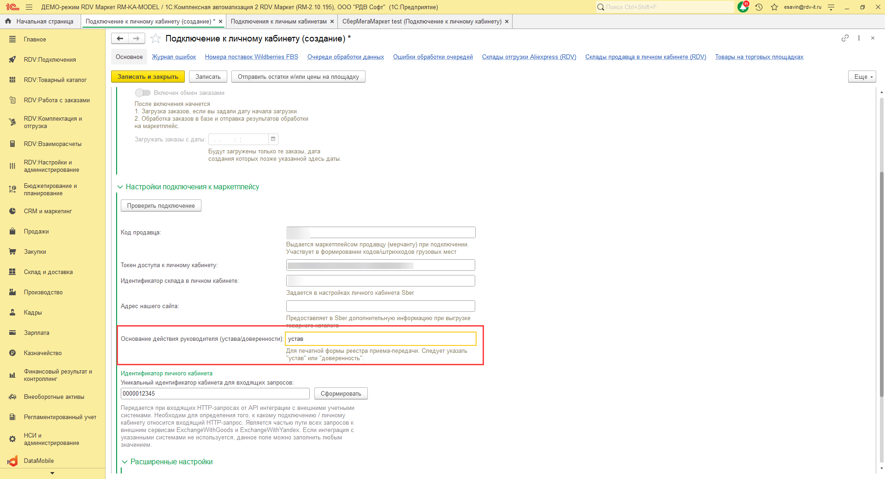This screenshot has height=479, width=885.
Task: Click the Проверить подключение button
Action: point(161,205)
